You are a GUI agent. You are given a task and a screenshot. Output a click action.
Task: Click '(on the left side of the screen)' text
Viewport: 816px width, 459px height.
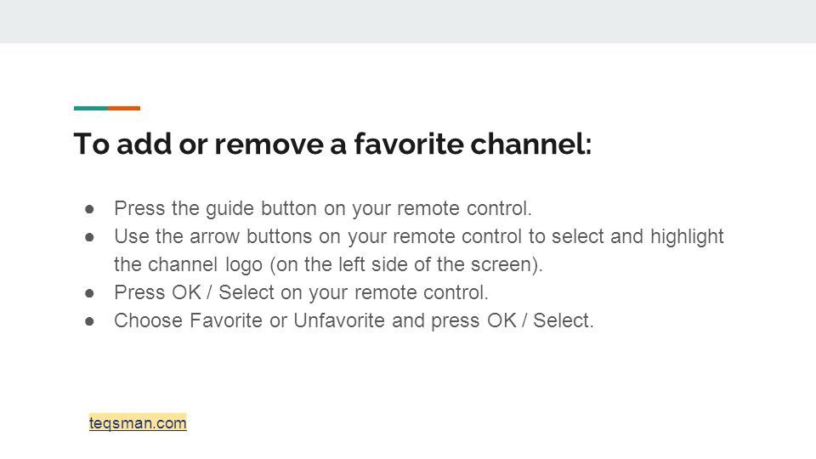406,265
